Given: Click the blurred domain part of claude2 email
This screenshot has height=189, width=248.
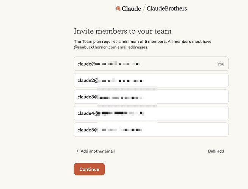Looking at the screenshot, I should (121, 81).
